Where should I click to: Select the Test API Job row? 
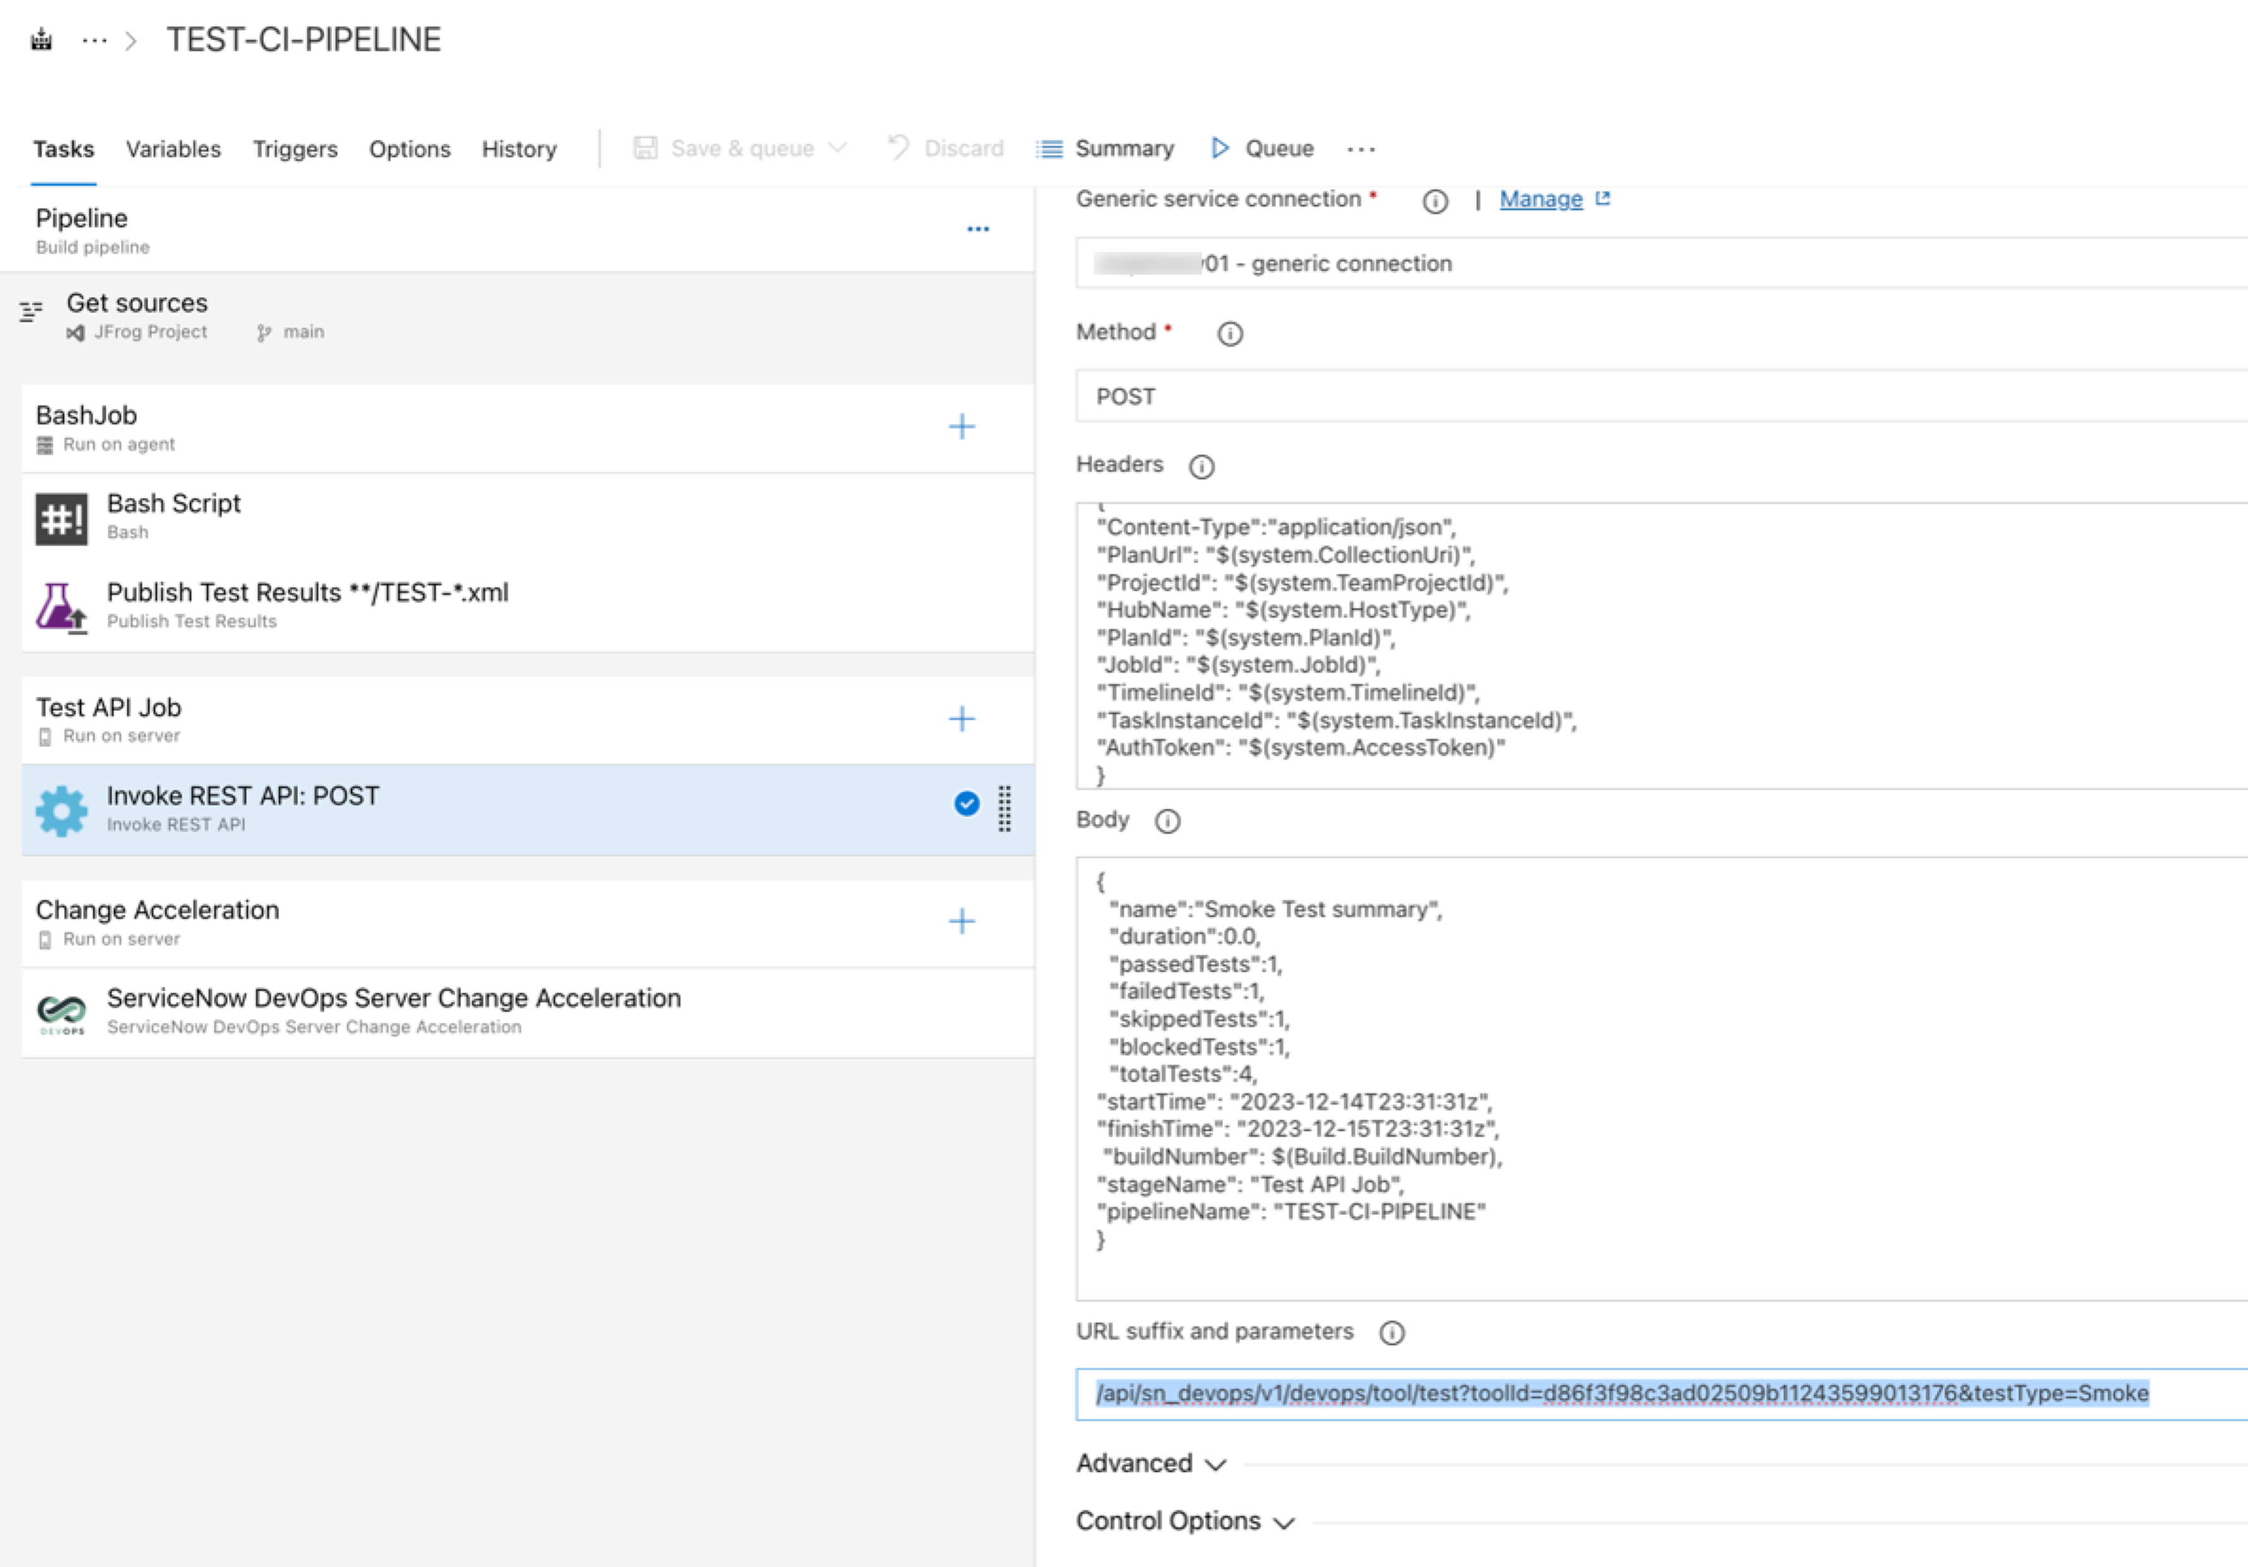528,719
